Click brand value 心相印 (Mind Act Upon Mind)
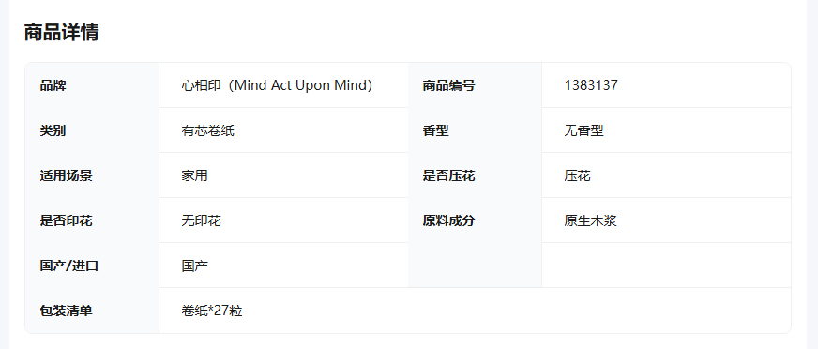The width and height of the screenshot is (818, 349). point(277,85)
